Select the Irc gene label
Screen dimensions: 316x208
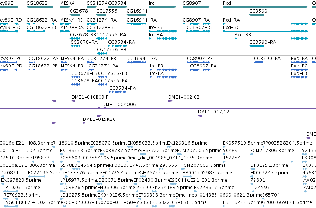coord(152,3)
